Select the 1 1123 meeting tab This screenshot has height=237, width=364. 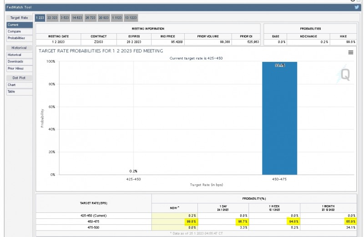point(117,18)
